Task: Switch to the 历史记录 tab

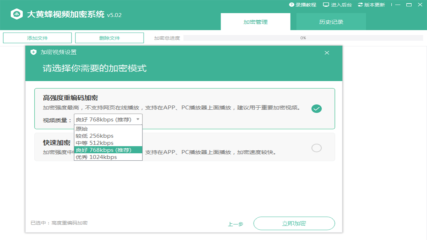Action: [331, 21]
